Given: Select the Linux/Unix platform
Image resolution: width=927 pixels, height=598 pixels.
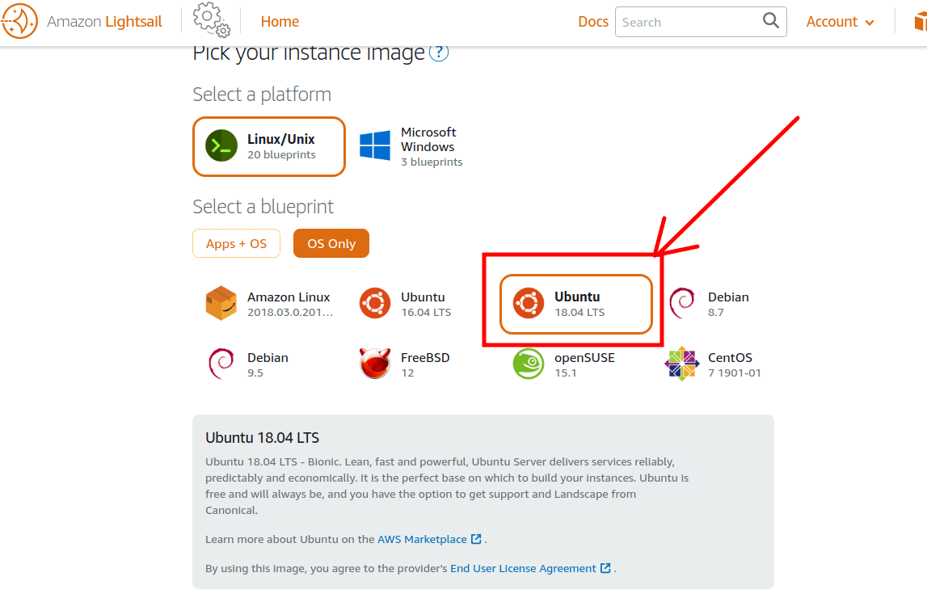Looking at the screenshot, I should [x=269, y=146].
